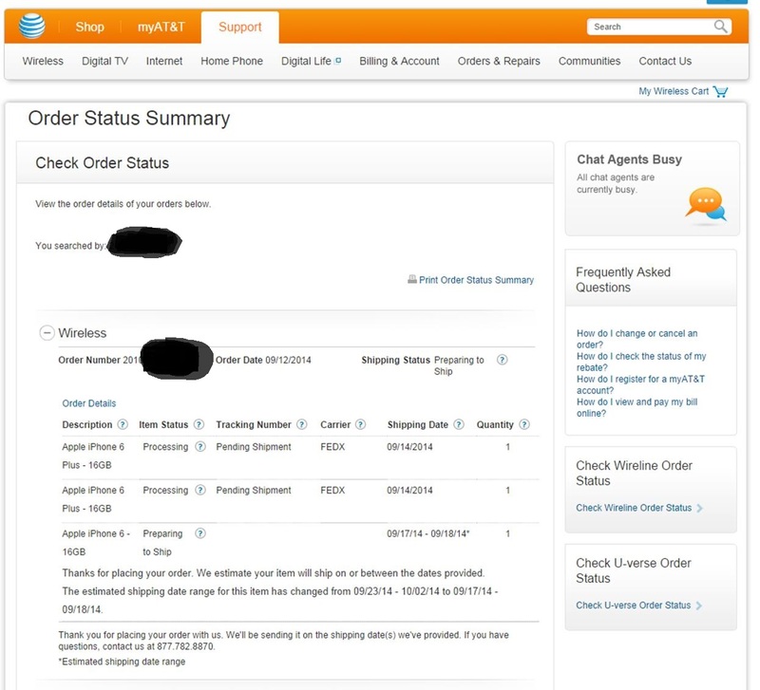The image size is (760, 690).
Task: Click the Apple iPhone 6 - 16GB description
Action: (96, 542)
